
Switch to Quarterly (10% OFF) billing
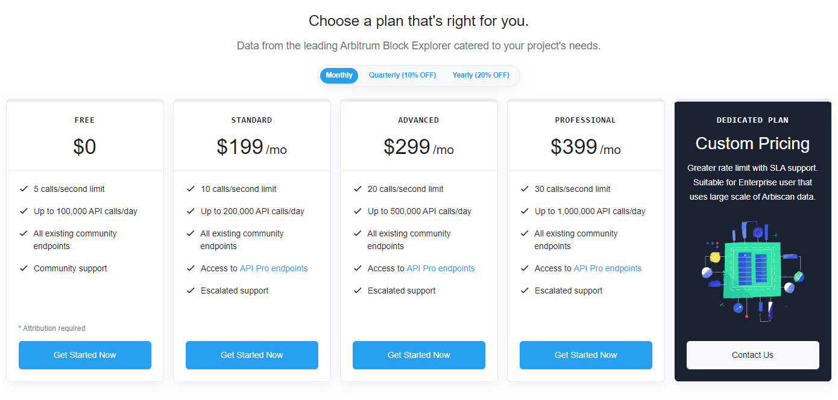402,75
